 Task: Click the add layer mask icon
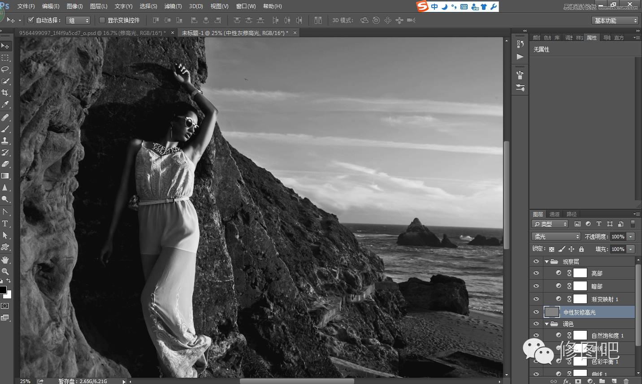[x=578, y=381]
